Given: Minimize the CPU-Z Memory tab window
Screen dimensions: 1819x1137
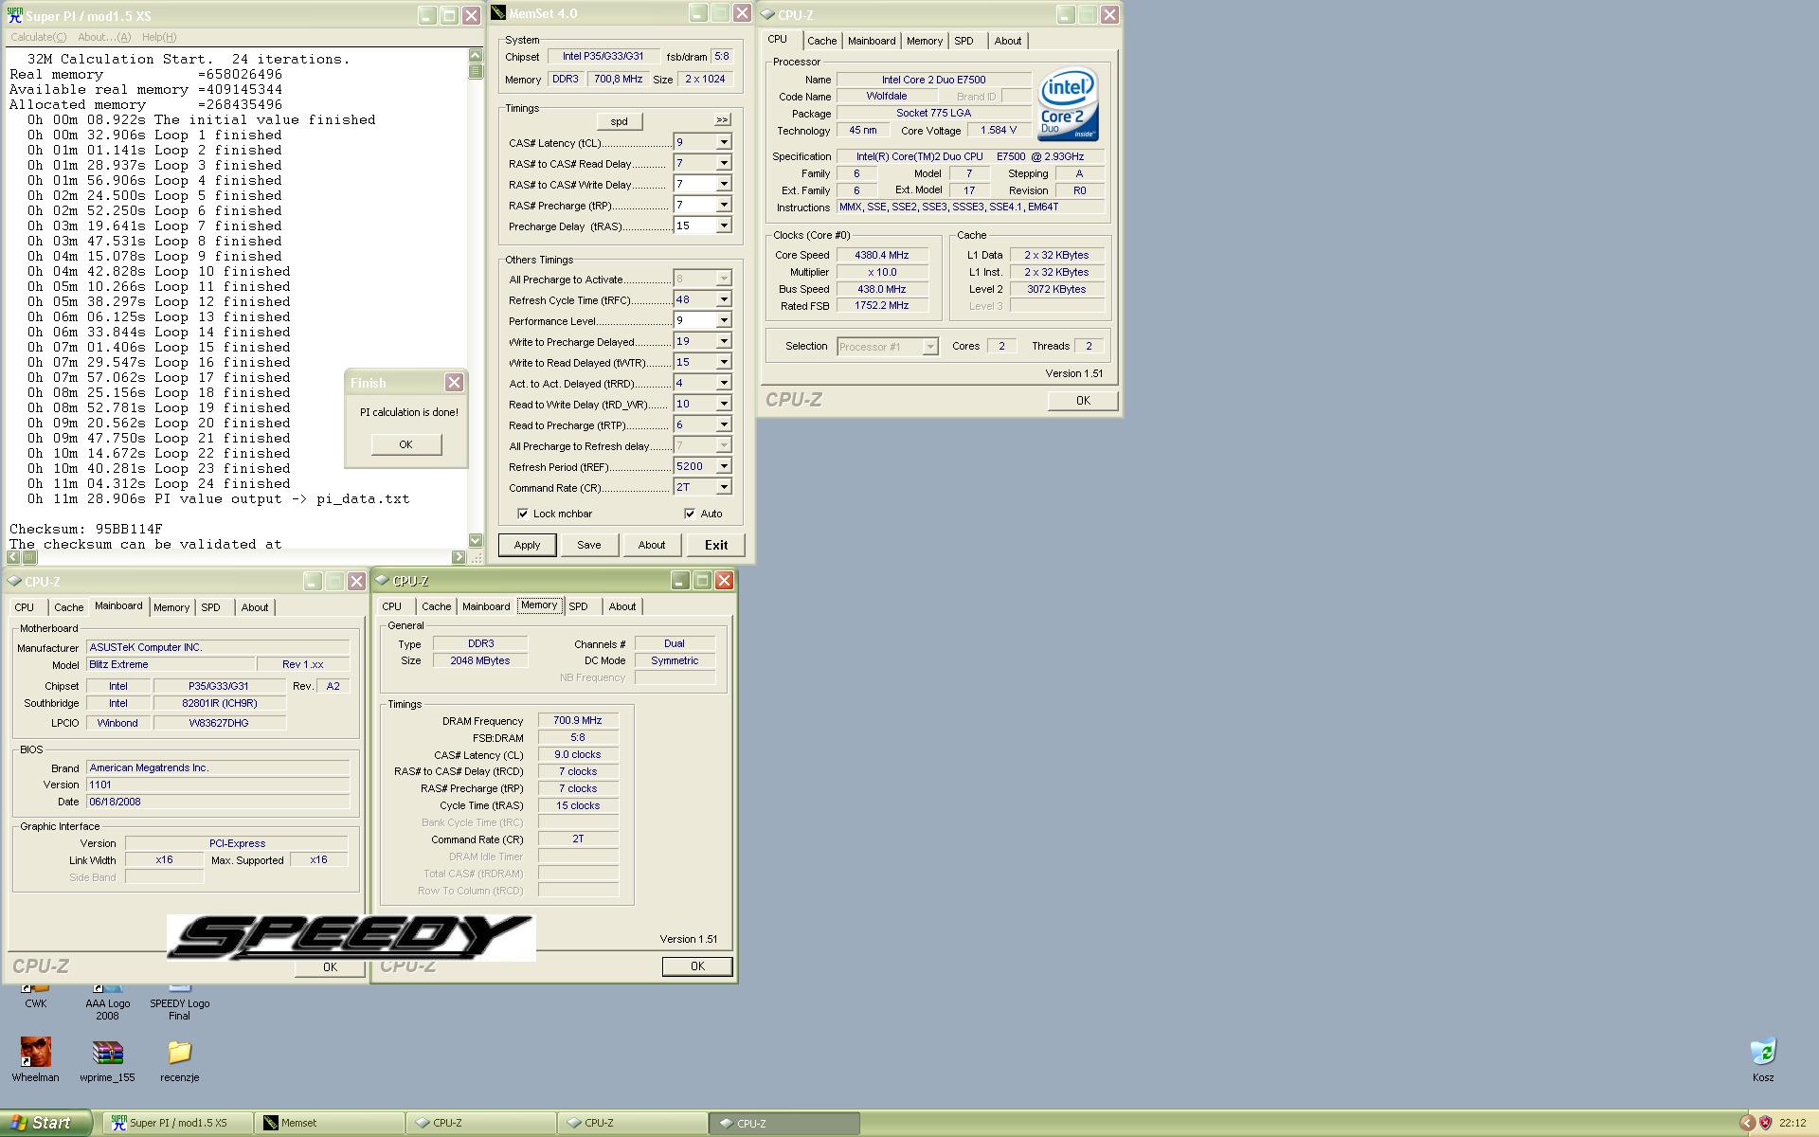Looking at the screenshot, I should coord(680,580).
